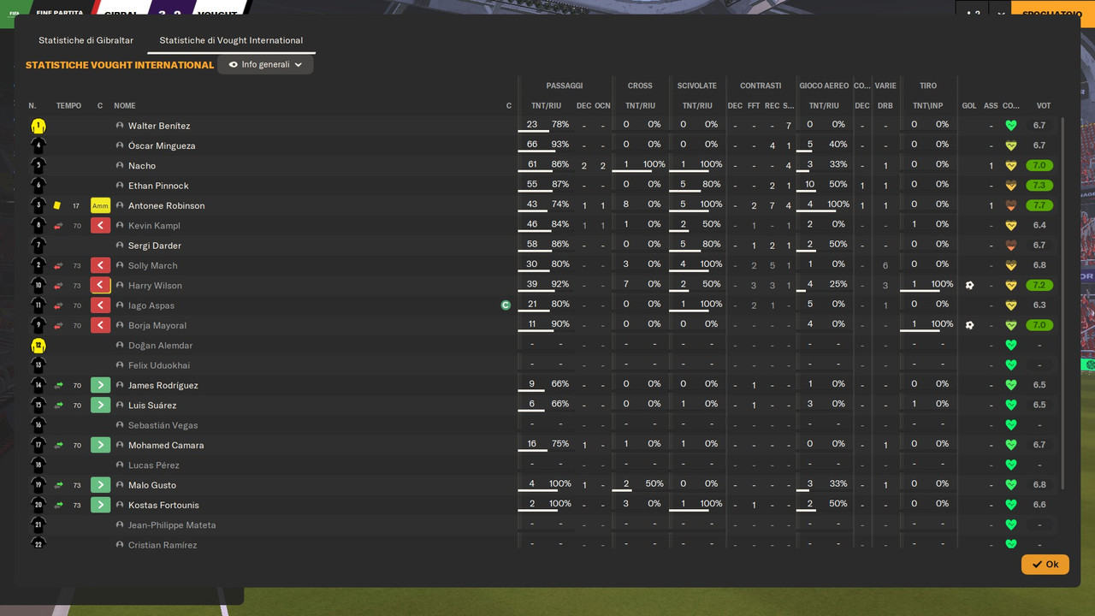
Task: Sort by the OCN column header
Action: 602,106
